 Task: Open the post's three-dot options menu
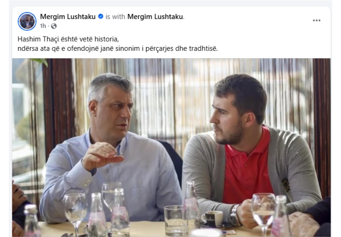pos(316,20)
